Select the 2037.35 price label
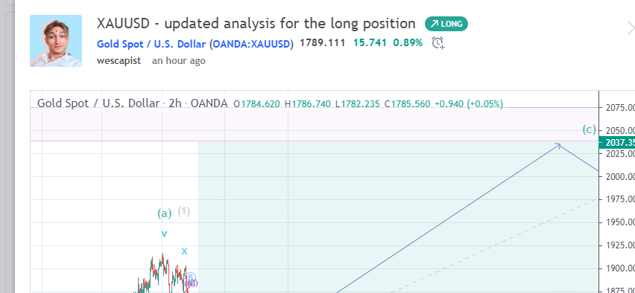Viewport: 635px width, 293px height. (616, 143)
